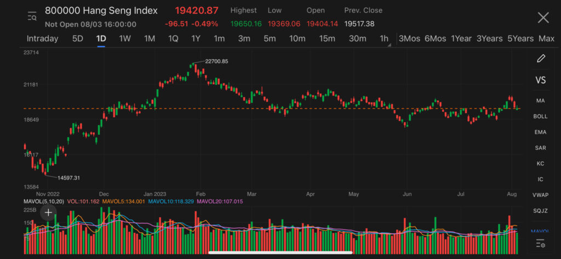Open the VS comparison tool
The image size is (561, 259).
(x=541, y=80)
